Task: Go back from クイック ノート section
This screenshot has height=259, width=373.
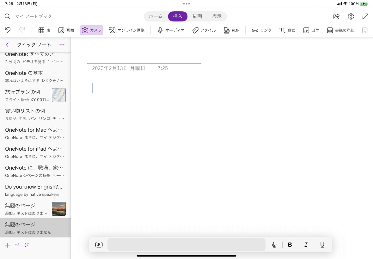Action: pos(7,45)
